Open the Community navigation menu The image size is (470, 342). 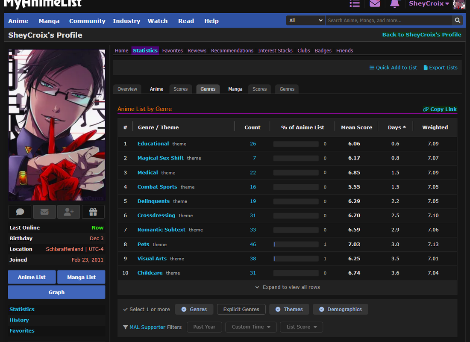(x=87, y=21)
